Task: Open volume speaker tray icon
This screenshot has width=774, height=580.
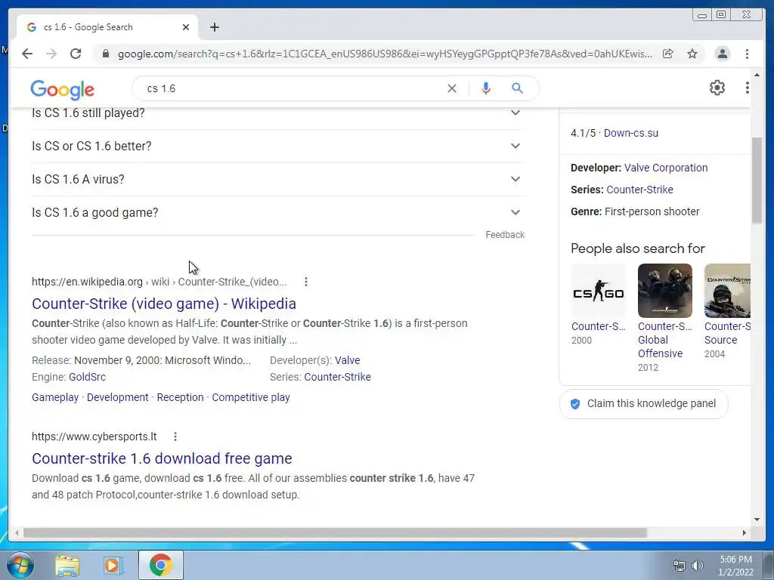Action: pyautogui.click(x=698, y=566)
